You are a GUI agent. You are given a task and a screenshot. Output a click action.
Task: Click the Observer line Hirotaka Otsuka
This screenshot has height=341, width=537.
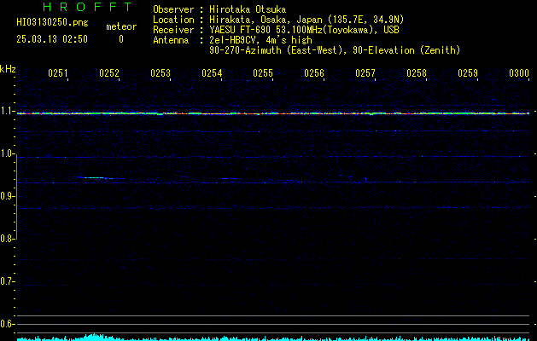click(x=219, y=9)
